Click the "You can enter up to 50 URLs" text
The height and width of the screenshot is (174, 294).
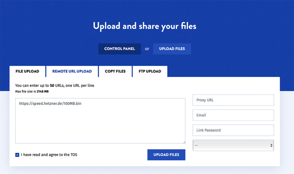click(x=55, y=86)
